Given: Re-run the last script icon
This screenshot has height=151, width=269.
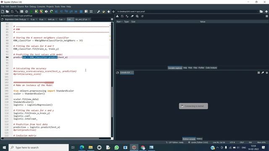Looking at the screenshot, I should 51,11.
